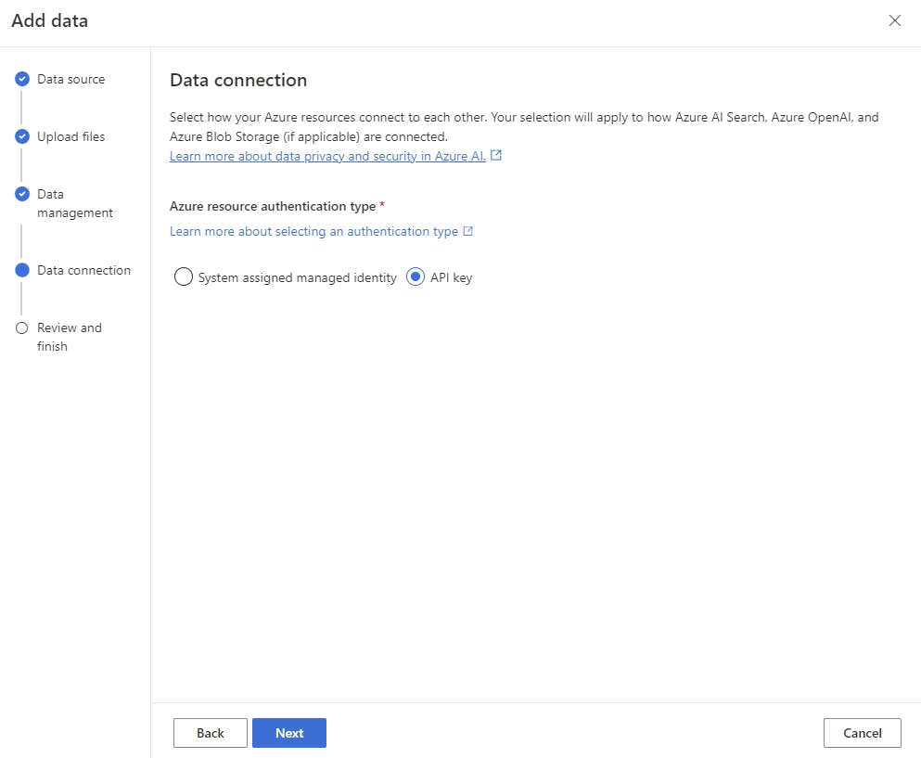
Task: Select System assigned managed identity option
Action: [184, 277]
